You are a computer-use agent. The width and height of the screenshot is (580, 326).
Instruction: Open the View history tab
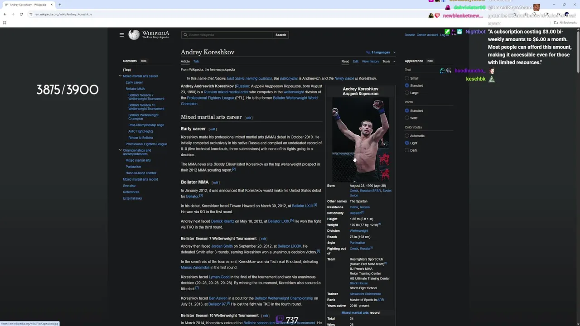[370, 61]
